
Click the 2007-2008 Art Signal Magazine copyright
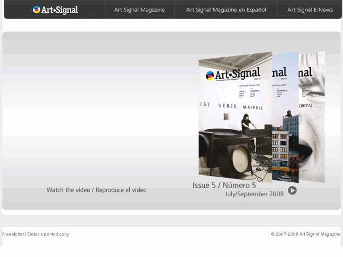coord(306,234)
